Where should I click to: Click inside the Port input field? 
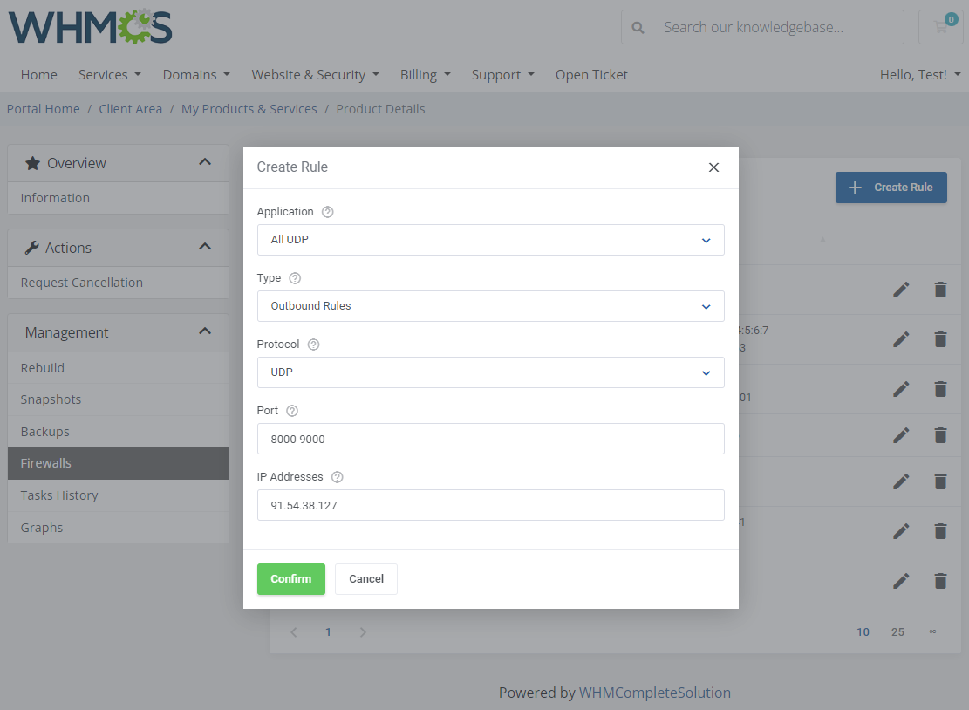(490, 438)
